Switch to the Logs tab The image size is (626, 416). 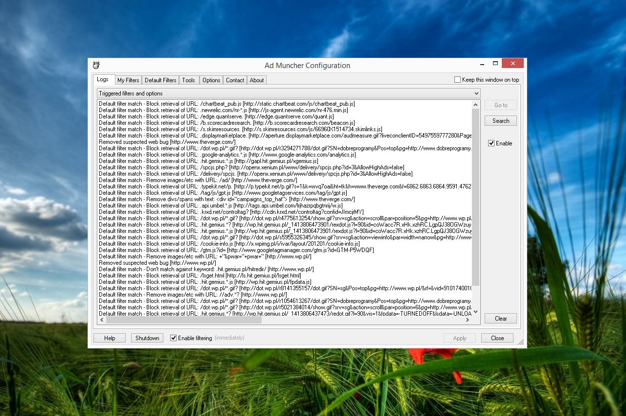[x=103, y=79]
